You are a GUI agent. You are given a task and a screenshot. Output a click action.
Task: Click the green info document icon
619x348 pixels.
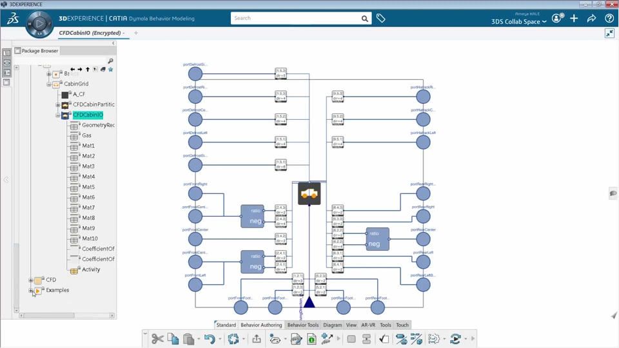[x=311, y=339]
